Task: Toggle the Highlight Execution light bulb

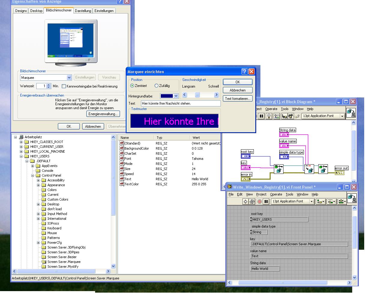Action: tap(269, 116)
